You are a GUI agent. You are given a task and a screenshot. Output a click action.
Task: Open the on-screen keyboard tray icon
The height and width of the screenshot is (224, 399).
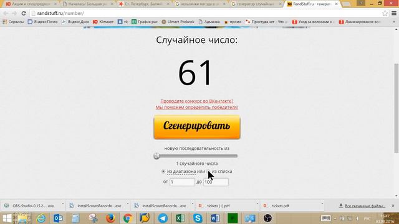325,218
